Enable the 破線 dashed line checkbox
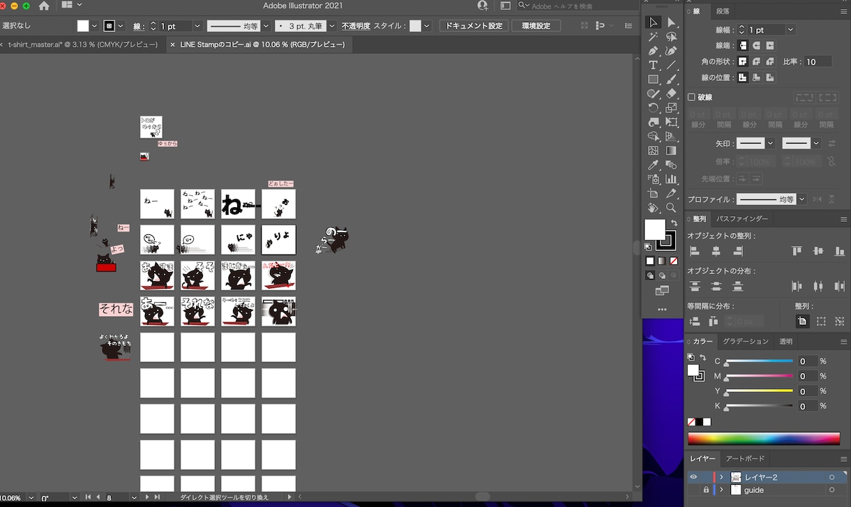The height and width of the screenshot is (507, 851). 692,98
